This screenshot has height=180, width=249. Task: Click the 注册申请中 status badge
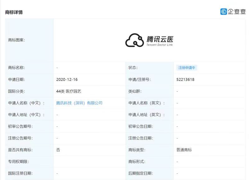(186, 68)
